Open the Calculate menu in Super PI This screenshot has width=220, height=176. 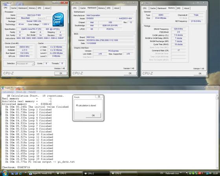click(x=8, y=92)
